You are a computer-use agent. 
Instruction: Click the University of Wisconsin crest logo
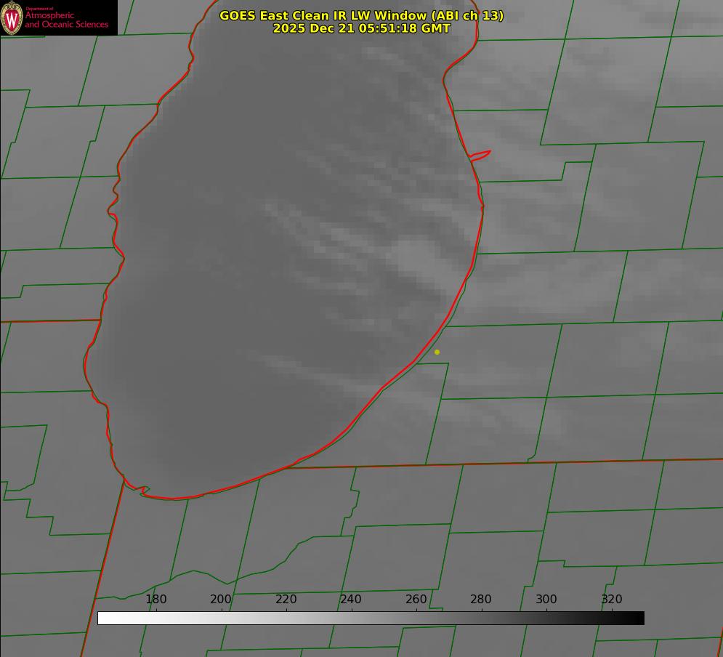pos(12,17)
